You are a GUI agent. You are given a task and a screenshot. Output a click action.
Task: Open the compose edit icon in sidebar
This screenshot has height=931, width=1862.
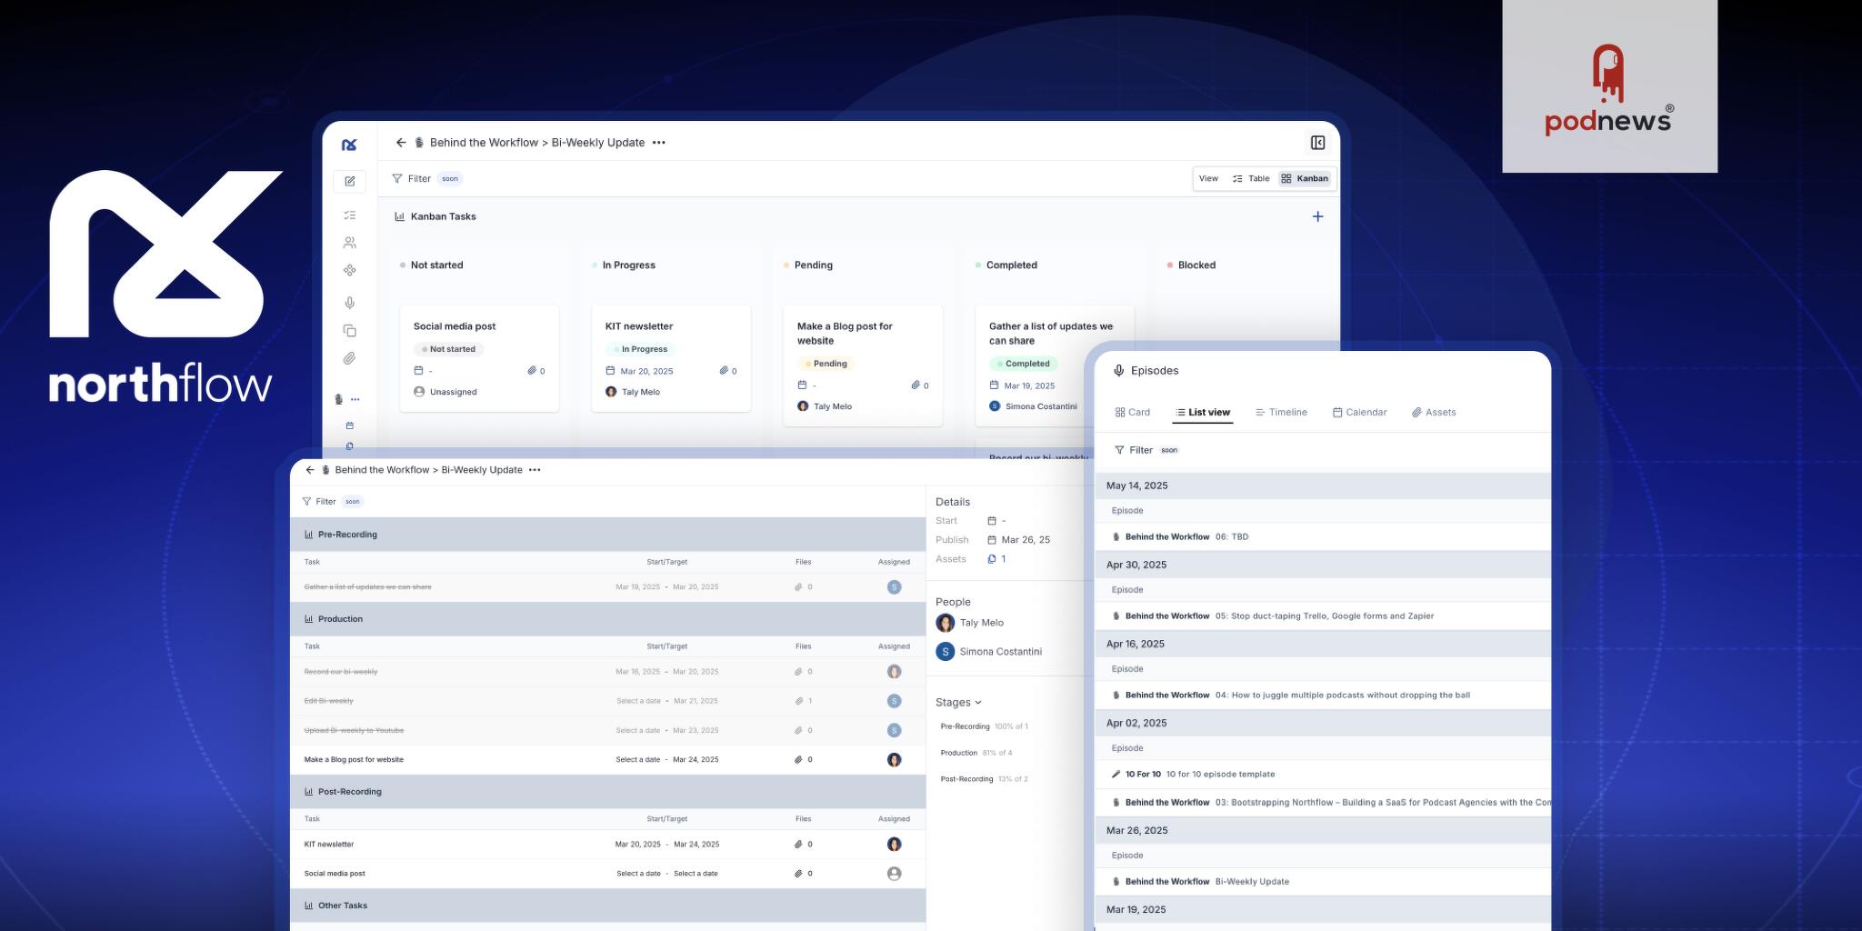point(349,181)
